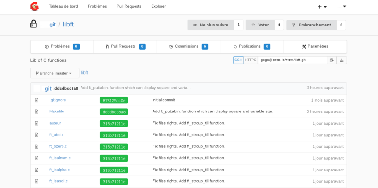Open the Explorer navigation item

point(159,6)
